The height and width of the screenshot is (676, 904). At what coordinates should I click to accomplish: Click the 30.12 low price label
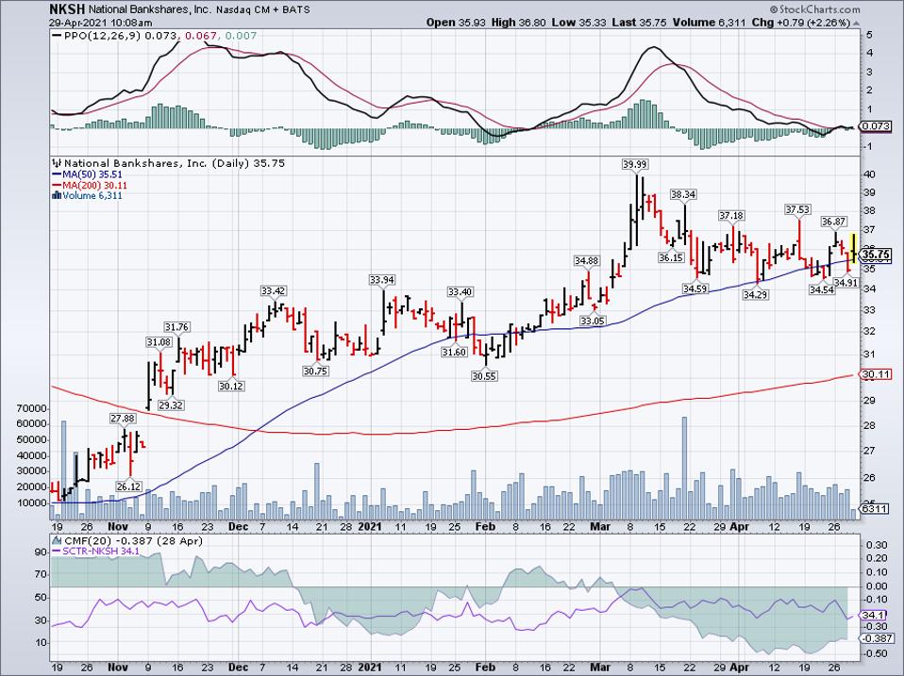tap(231, 386)
